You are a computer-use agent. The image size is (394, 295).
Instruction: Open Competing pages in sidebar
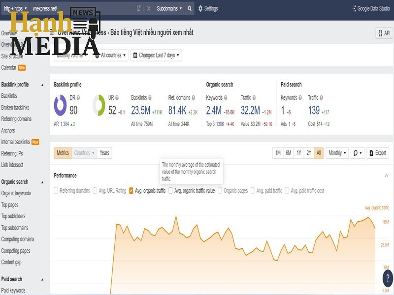[x=16, y=251]
